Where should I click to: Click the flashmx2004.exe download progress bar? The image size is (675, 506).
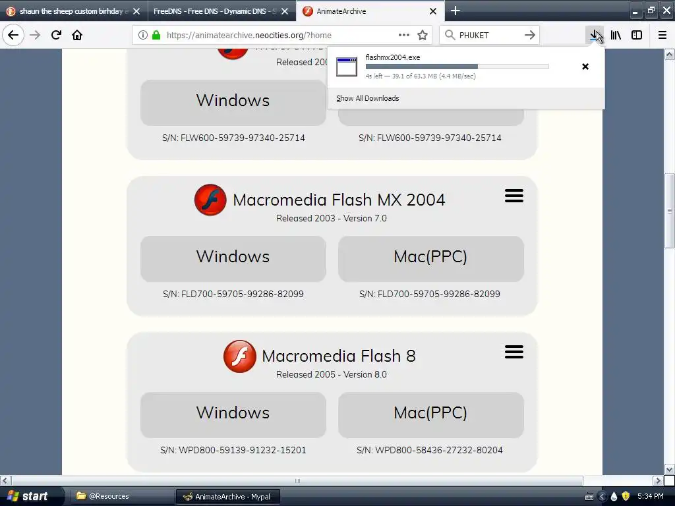tap(457, 67)
